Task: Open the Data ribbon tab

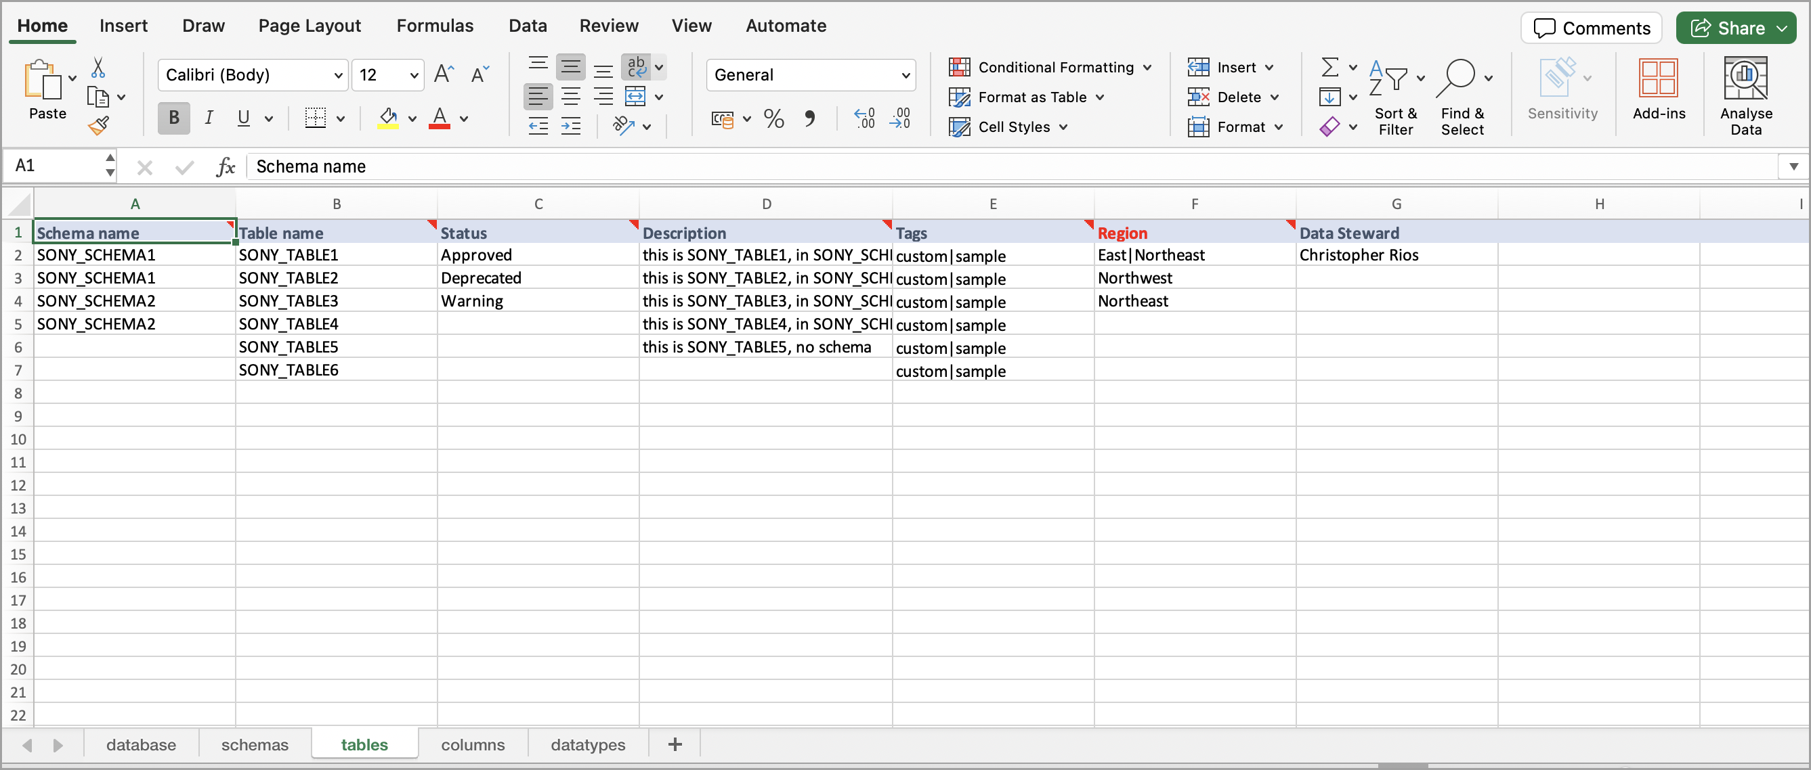Action: tap(528, 26)
